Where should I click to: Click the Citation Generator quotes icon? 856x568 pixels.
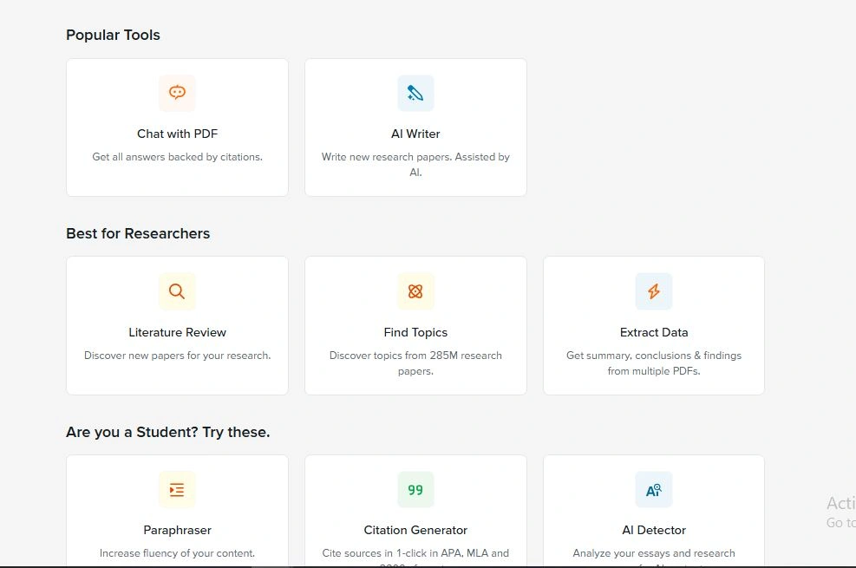[x=415, y=490]
